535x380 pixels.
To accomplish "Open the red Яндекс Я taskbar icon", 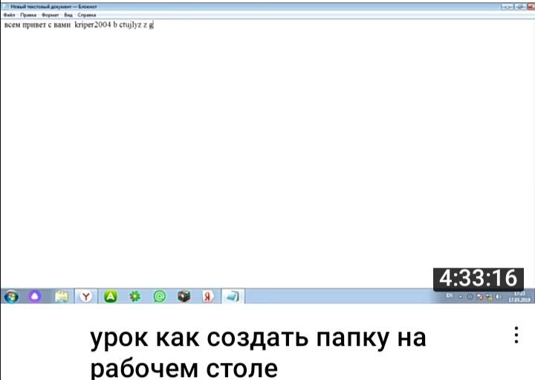I will 208,296.
